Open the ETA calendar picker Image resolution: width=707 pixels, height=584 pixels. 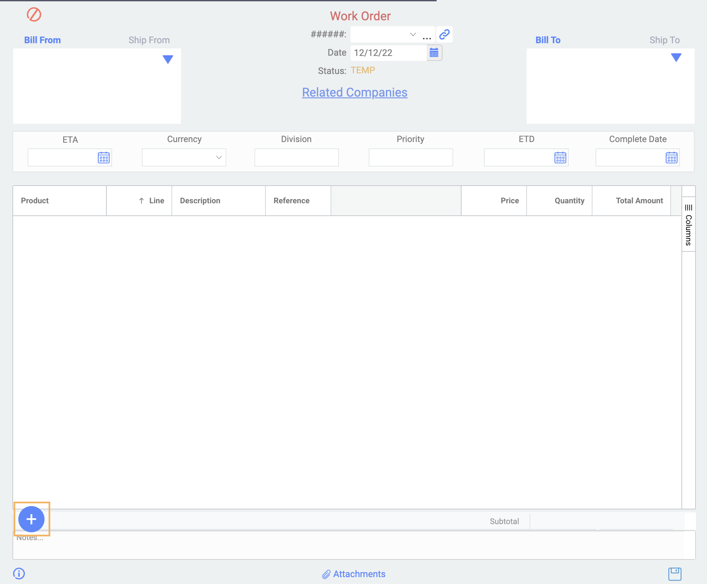(103, 157)
